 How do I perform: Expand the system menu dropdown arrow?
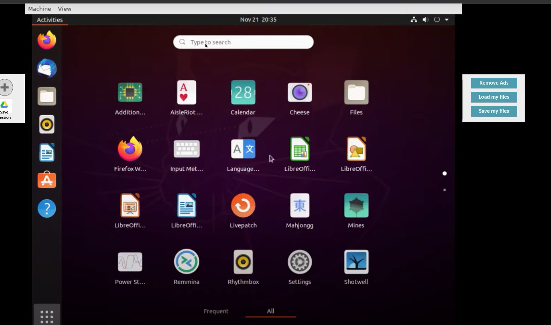(x=447, y=20)
